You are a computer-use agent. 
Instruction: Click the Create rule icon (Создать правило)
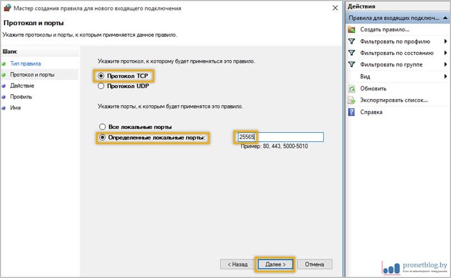point(352,29)
